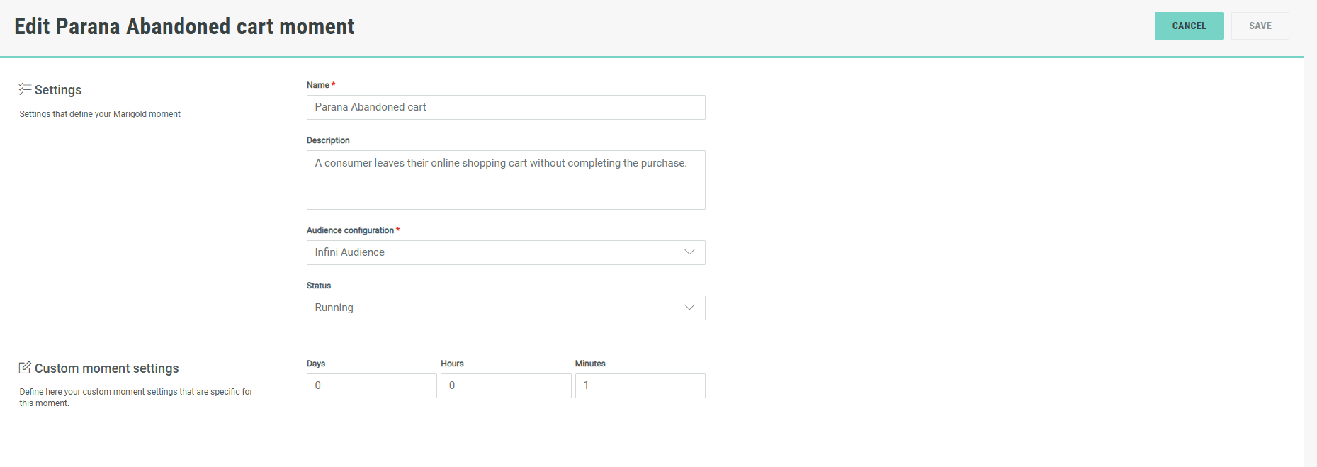1317x467 pixels.
Task: Open the Status dropdown chevron
Action: pyautogui.click(x=689, y=308)
